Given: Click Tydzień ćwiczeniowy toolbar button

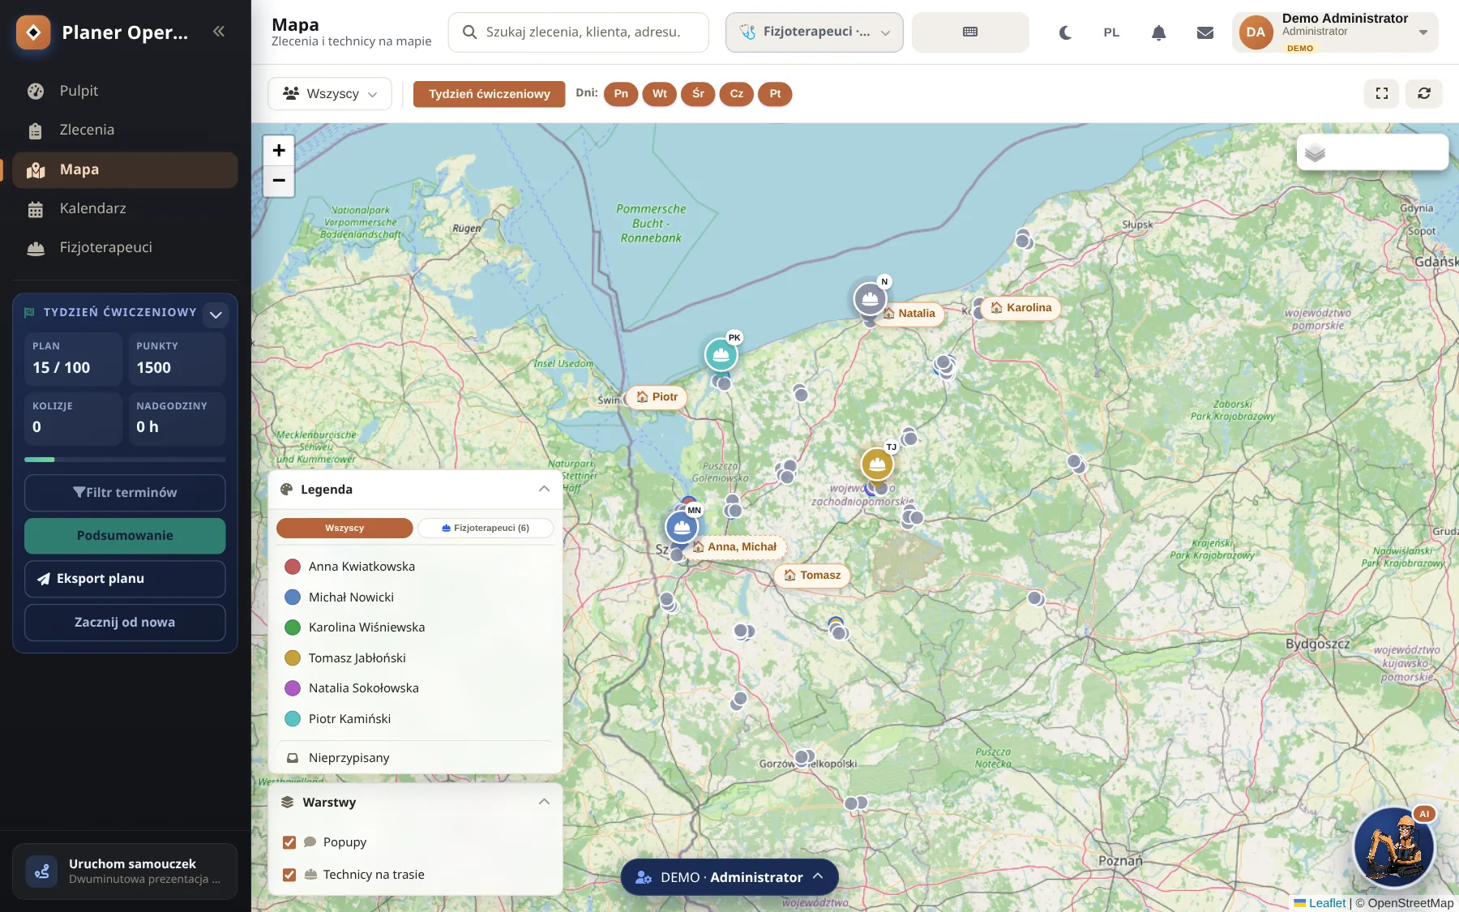Looking at the screenshot, I should pyautogui.click(x=489, y=94).
